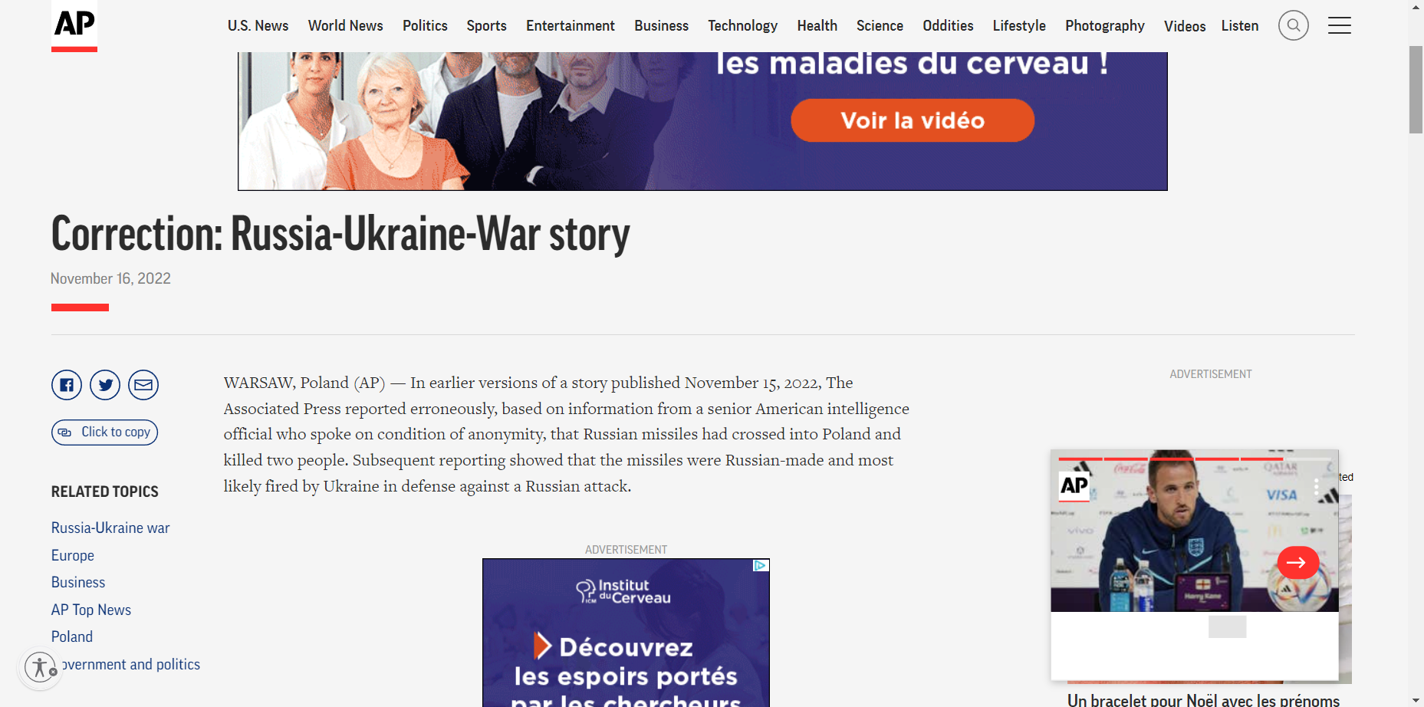Share article by email icon
The height and width of the screenshot is (707, 1424).
coord(143,385)
